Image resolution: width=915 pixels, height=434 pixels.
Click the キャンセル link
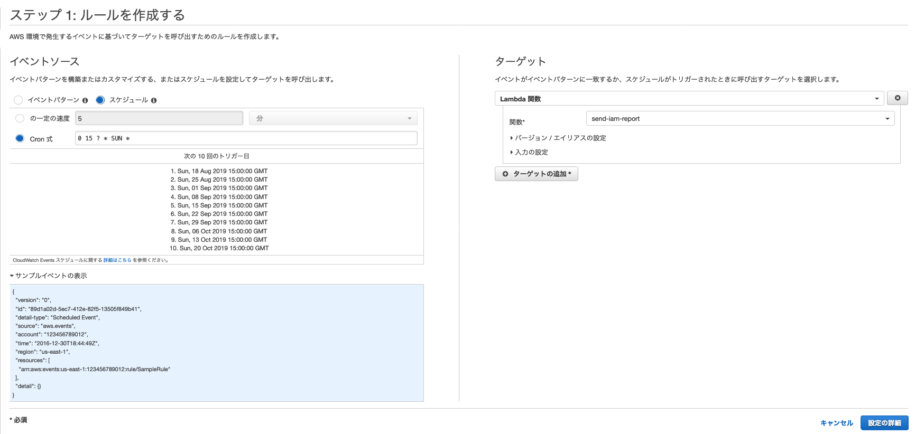(837, 423)
